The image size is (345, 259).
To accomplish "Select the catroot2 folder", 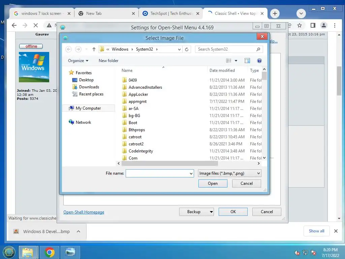I will pos(136,144).
